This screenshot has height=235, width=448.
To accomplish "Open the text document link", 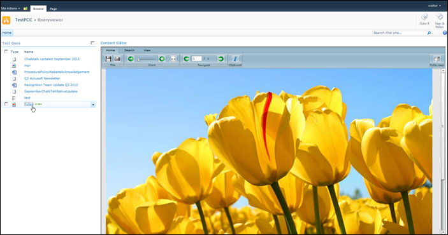I will click(x=27, y=98).
